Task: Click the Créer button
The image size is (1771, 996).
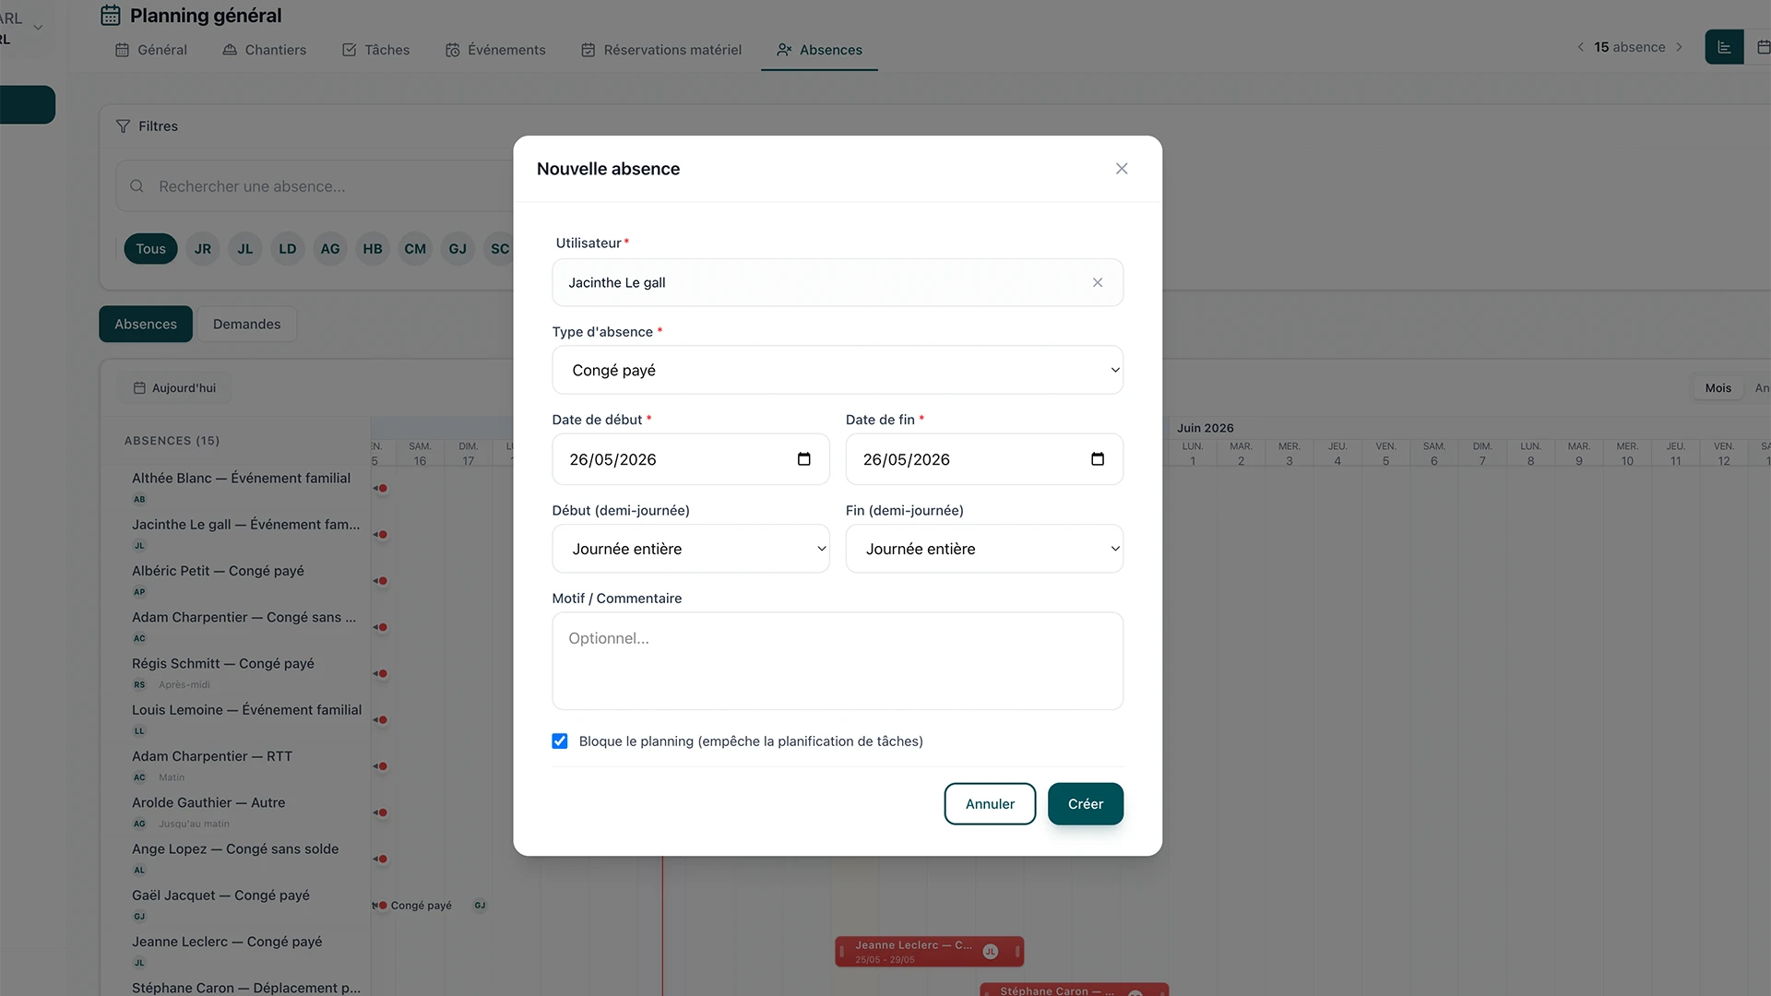Action: click(1086, 804)
